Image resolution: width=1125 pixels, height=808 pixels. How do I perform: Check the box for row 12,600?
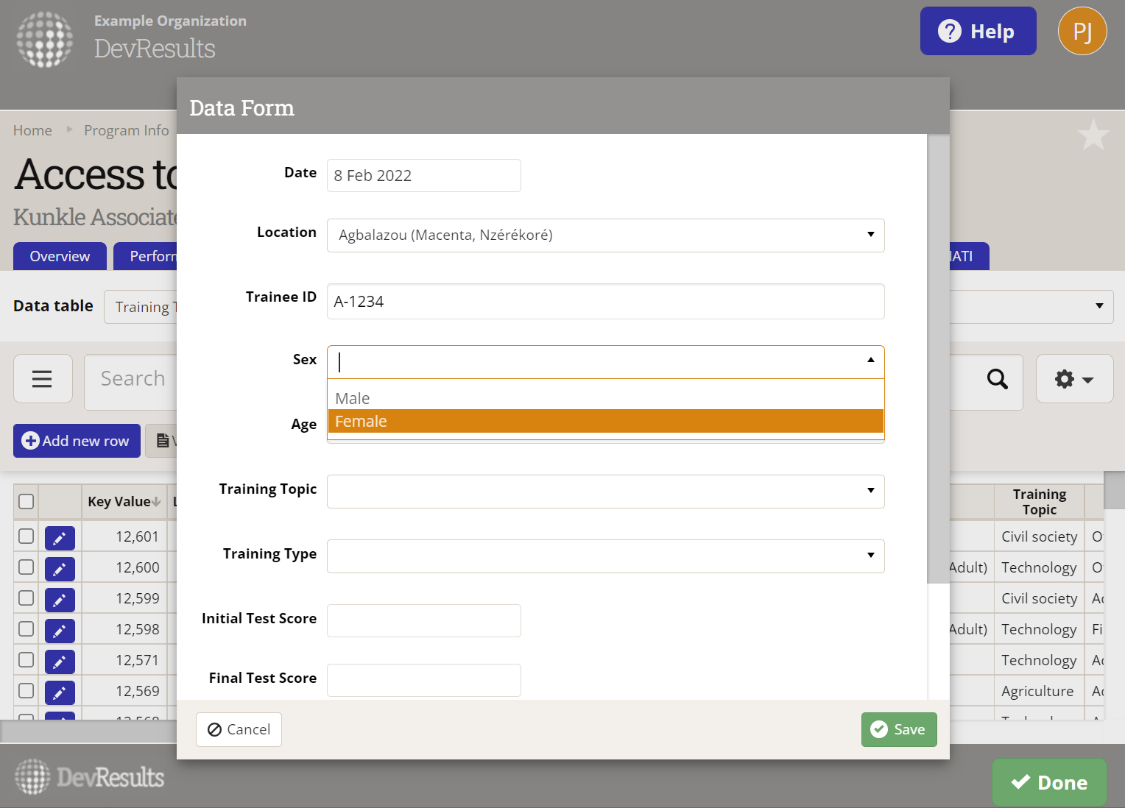[27, 567]
